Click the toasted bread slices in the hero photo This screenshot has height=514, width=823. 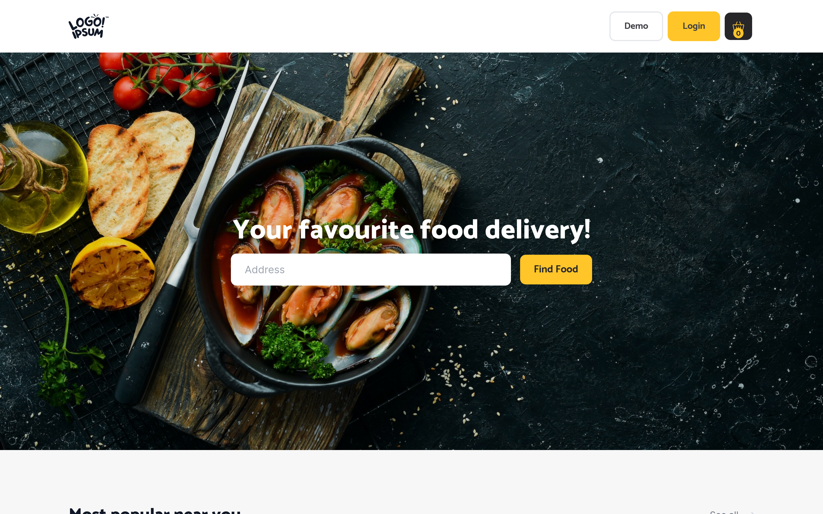[x=139, y=173]
